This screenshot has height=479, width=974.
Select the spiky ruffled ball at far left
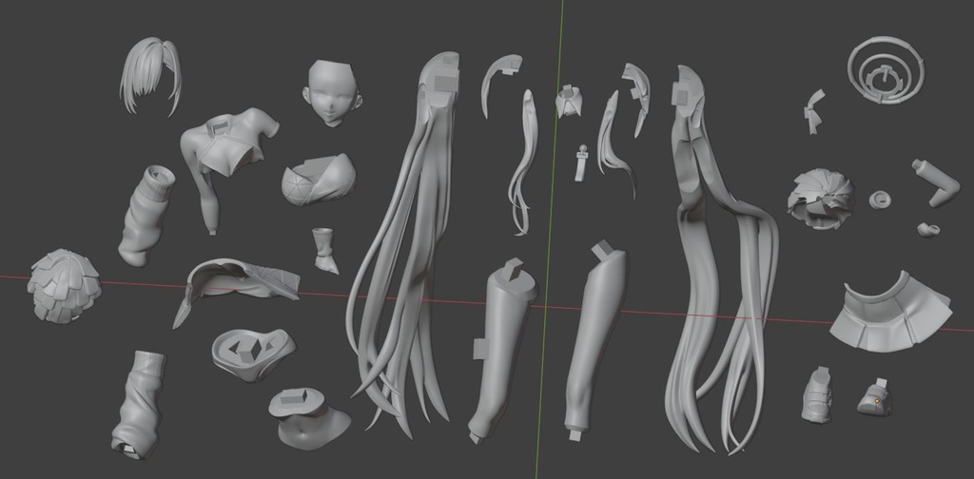point(64,285)
